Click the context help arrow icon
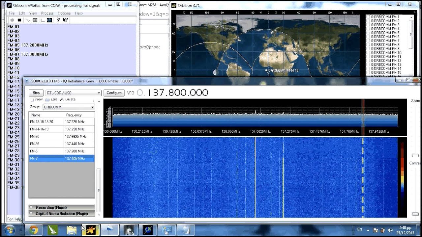Image resolution: width=422 pixels, height=237 pixels. pos(65,20)
